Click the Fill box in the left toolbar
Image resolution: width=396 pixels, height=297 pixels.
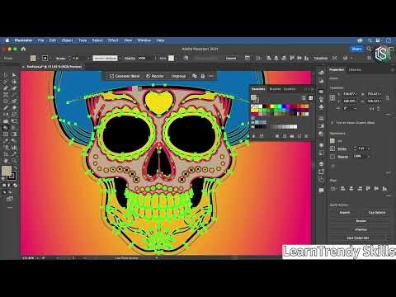click(x=7, y=170)
